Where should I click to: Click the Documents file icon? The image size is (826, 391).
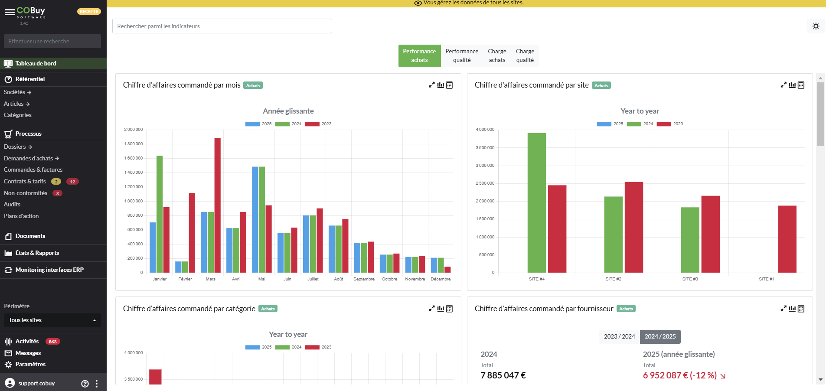8,236
